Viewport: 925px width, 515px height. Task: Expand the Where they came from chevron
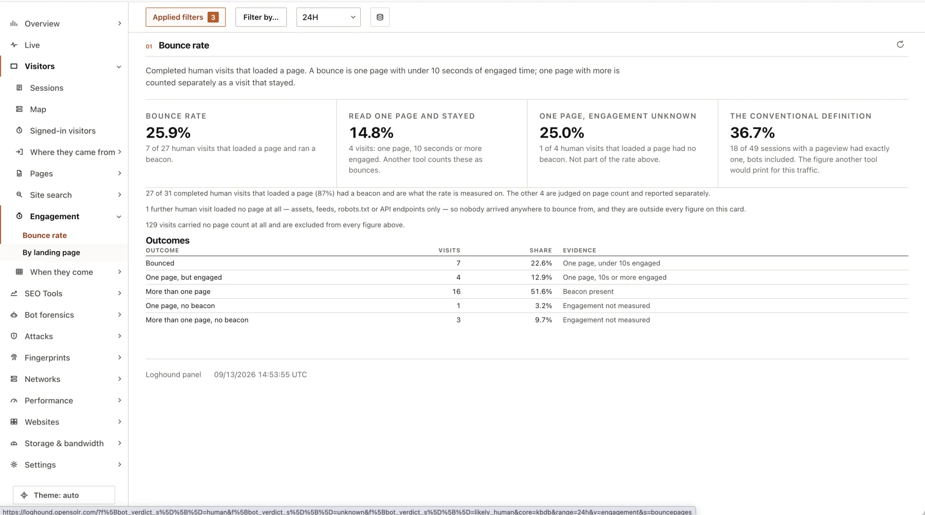pos(119,152)
